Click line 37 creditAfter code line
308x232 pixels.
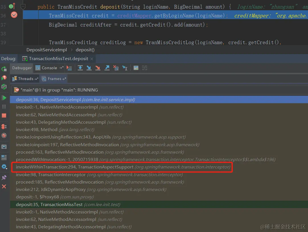point(128,25)
